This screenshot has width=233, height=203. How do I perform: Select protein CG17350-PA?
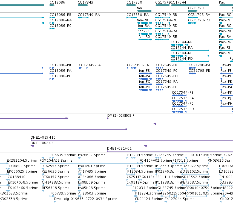[138, 65]
